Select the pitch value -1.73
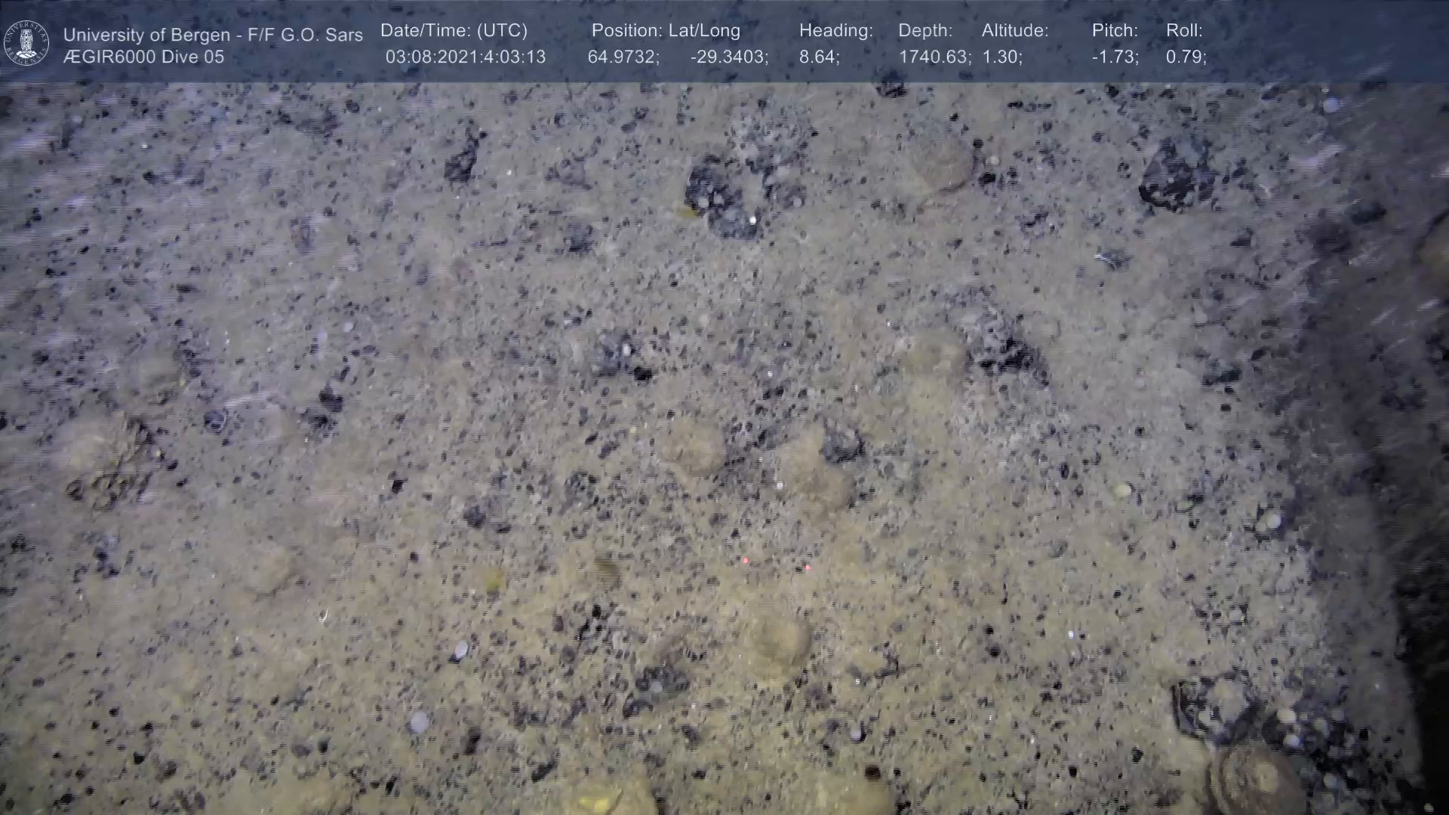Image resolution: width=1449 pixels, height=815 pixels. tap(1114, 57)
